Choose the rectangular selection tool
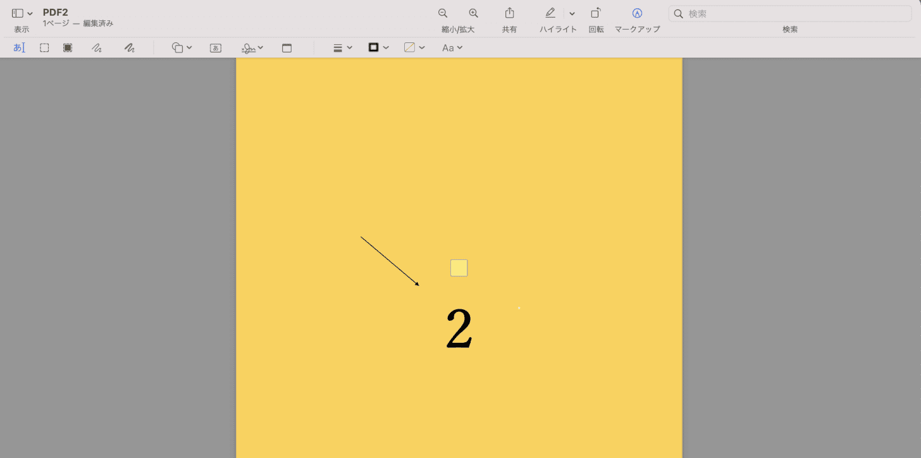921x458 pixels. [x=44, y=47]
